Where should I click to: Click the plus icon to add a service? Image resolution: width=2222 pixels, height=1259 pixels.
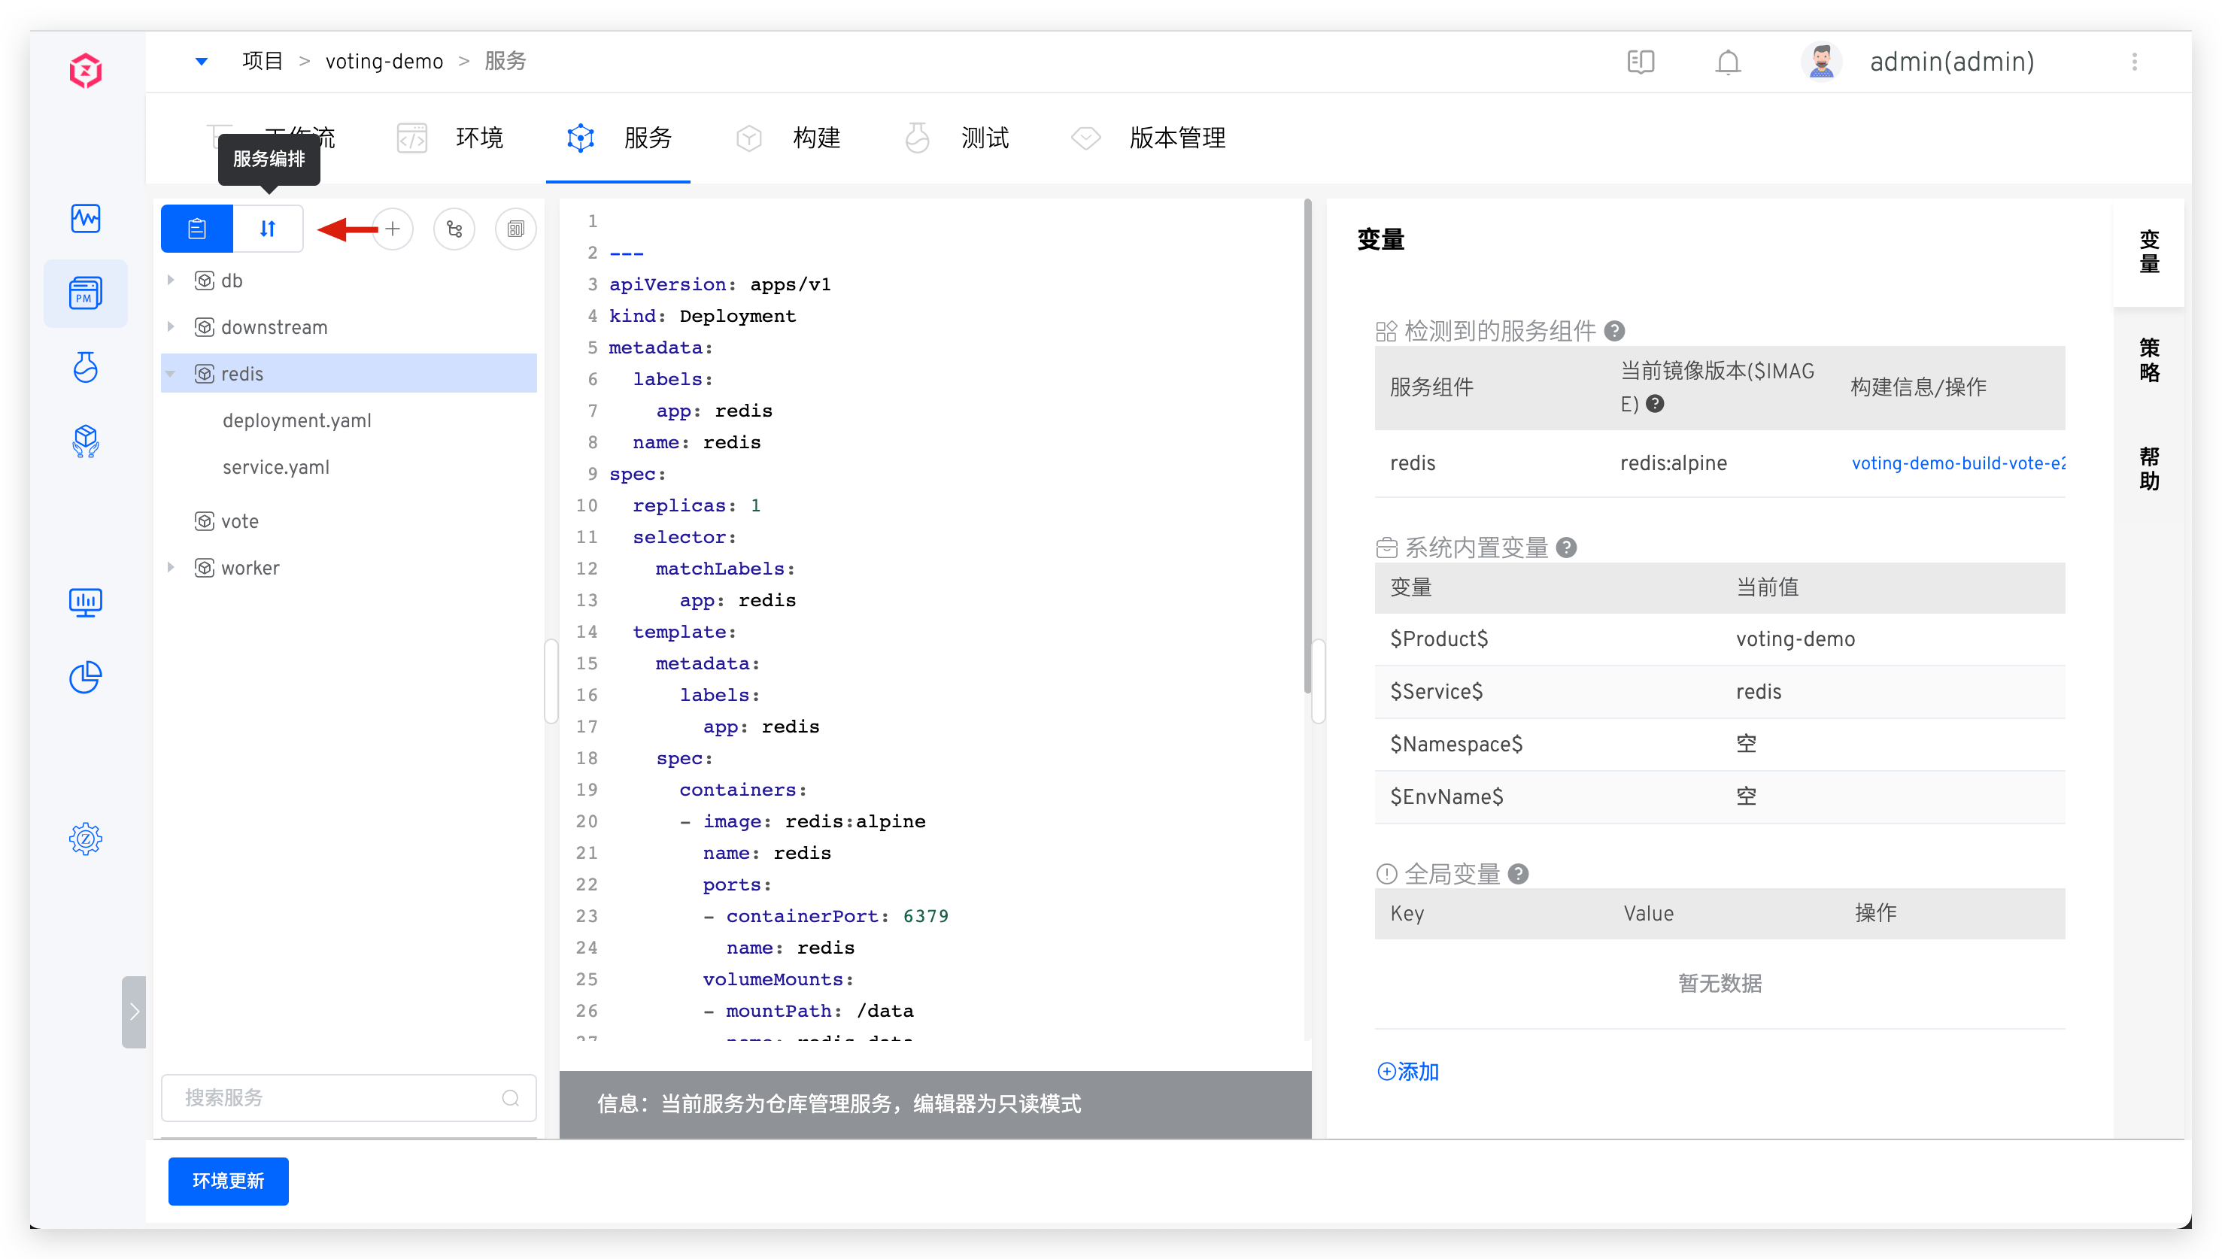tap(393, 229)
